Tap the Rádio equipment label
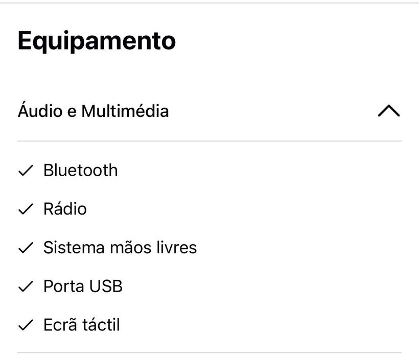Viewport: 419px width, 357px height. tap(65, 209)
